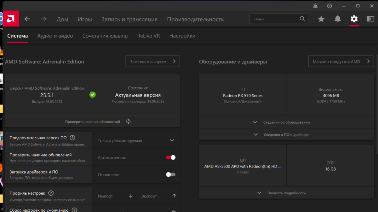Click the AMD logo home icon
Viewport: 378px width, 212px height.
point(11,19)
